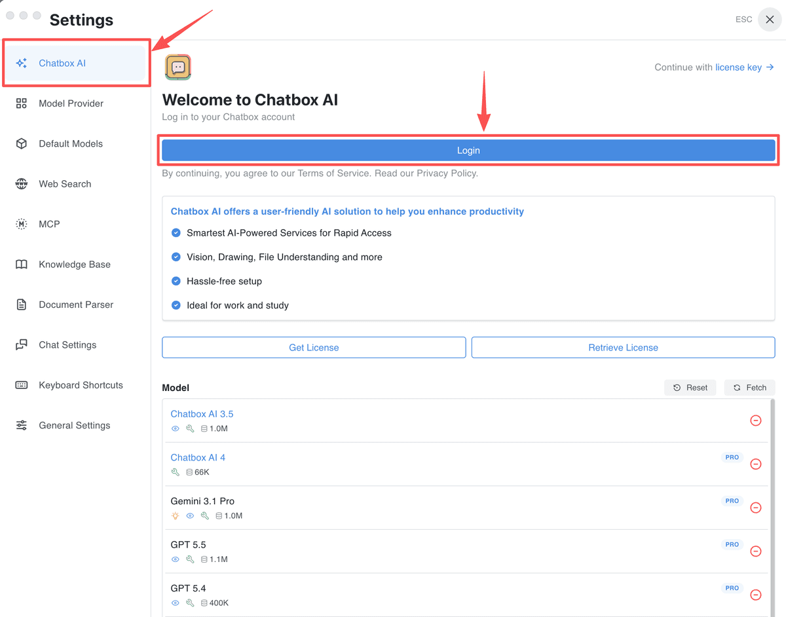Fetch the model list
This screenshot has height=617, width=786.
[750, 388]
